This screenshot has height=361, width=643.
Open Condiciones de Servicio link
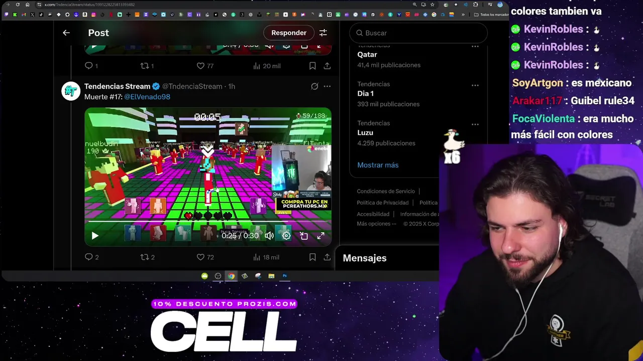[386, 191]
